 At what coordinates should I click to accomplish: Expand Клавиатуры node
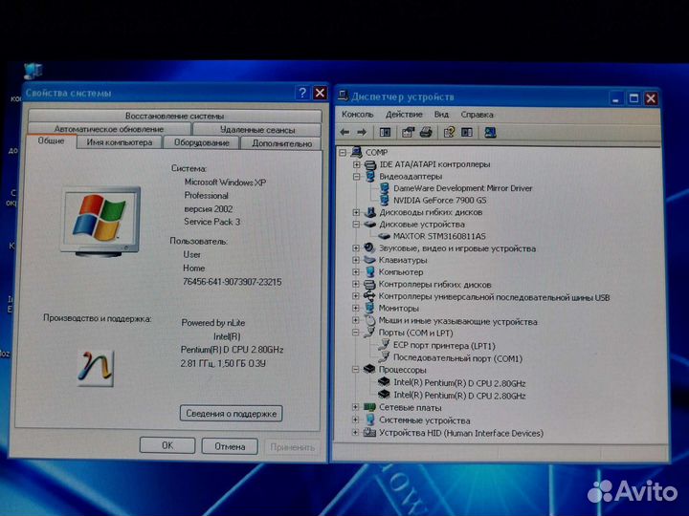[x=356, y=260]
